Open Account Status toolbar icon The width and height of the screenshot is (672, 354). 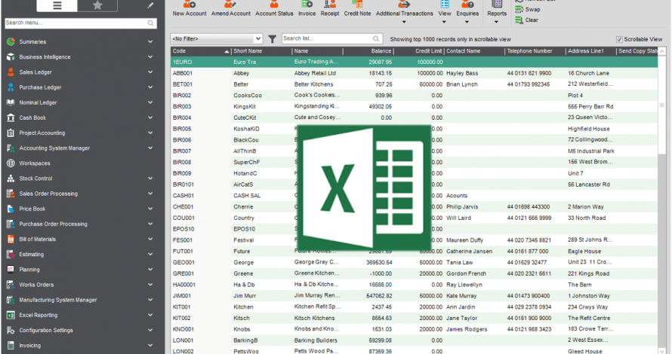pos(274,5)
